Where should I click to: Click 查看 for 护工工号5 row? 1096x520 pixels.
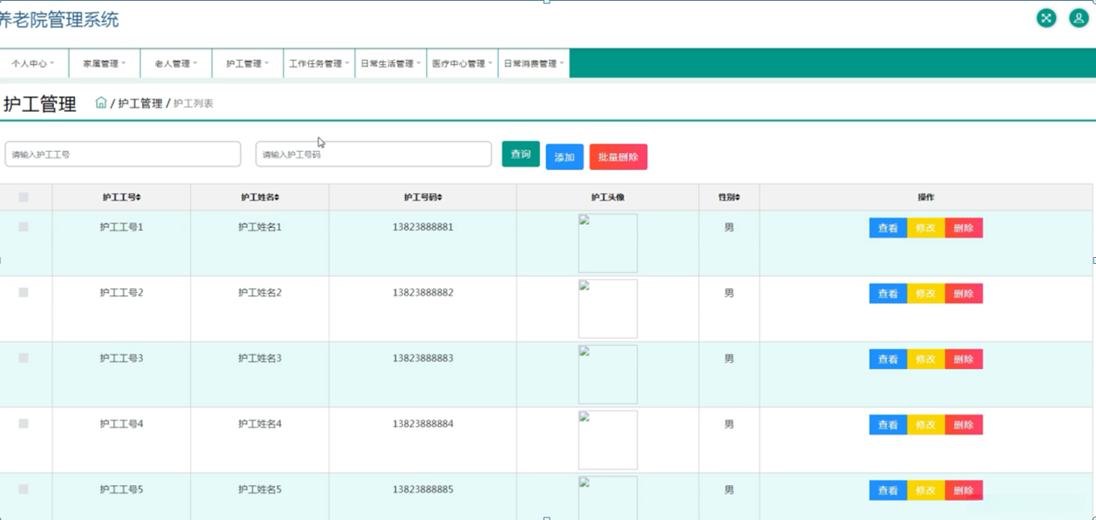888,490
